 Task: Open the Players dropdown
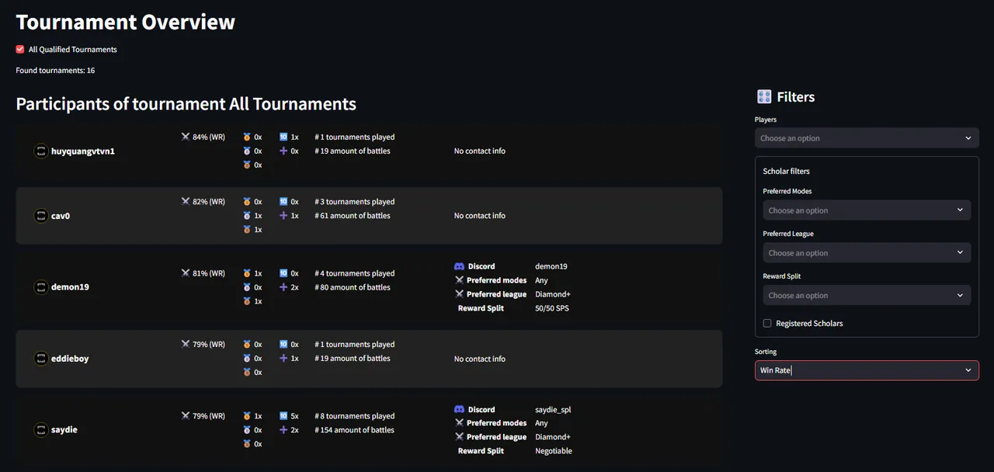point(867,138)
